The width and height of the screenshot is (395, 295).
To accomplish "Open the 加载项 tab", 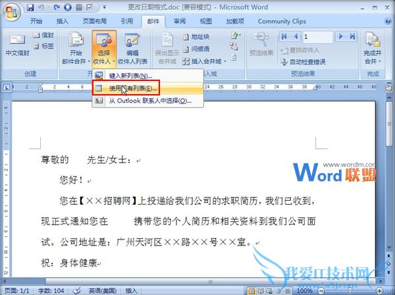I will click(x=235, y=21).
